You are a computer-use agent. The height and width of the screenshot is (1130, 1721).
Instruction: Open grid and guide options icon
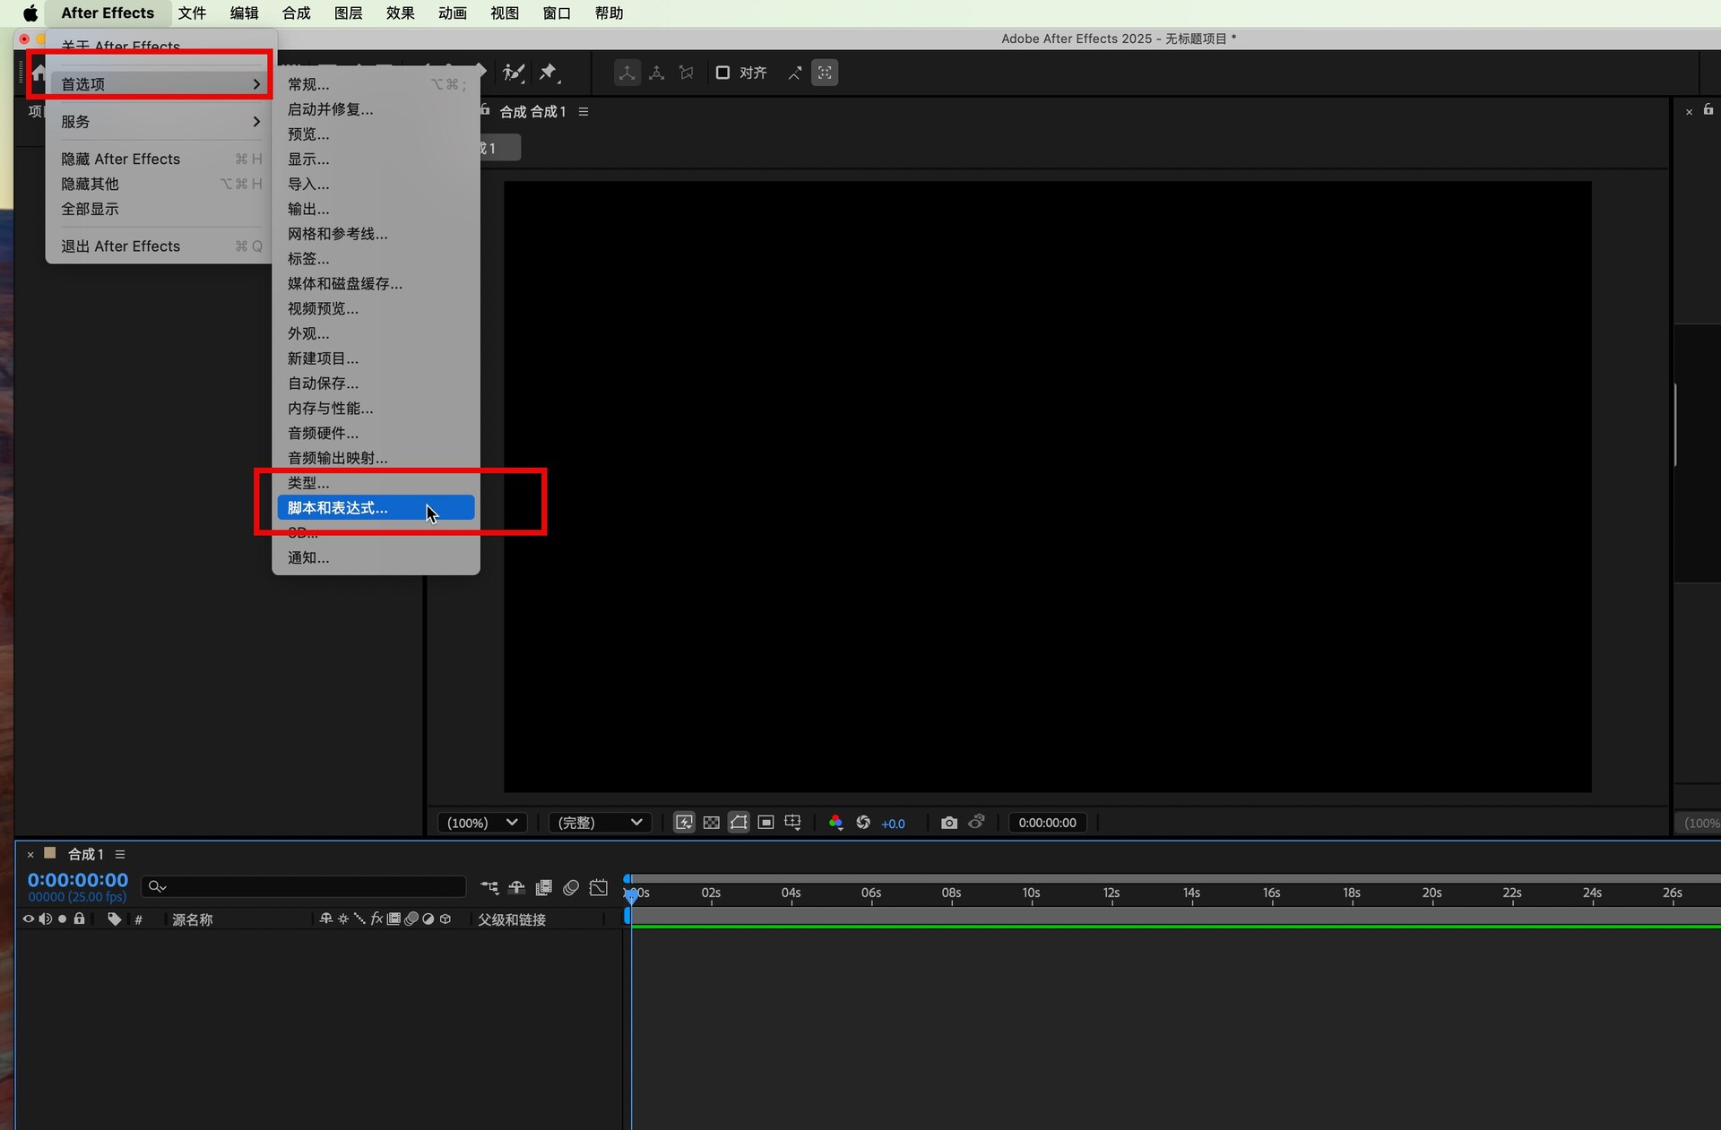[792, 823]
